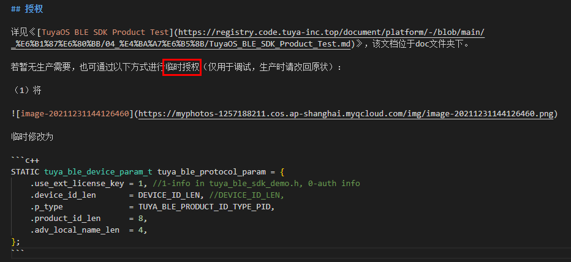The image size is (571, 262).
Task: Click the TuyaOS_BLE_SDK_Product_Test.md URL continuation
Action: click(x=181, y=44)
